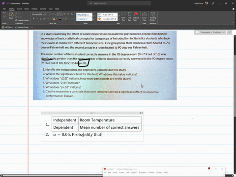Expand the font color arrow
The image size is (236, 177).
(x=62, y=19)
